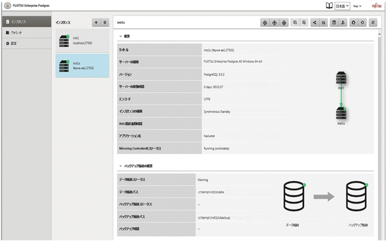Click the 'バージョン' row label
Image resolution: width=386 pixels, height=241 pixels.
125,74
